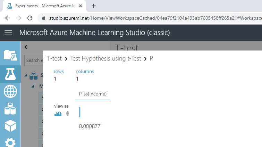This screenshot has width=262, height=147.
Task: Click the T-test experiment title behind the dialog
Action: point(126,47)
